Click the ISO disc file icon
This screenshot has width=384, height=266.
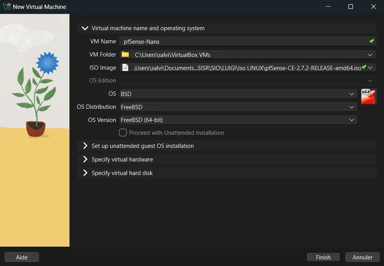125,68
